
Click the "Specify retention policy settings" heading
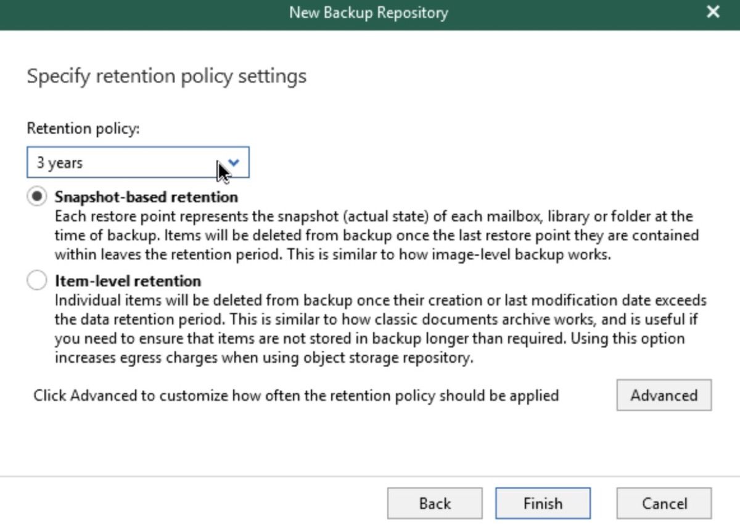click(x=166, y=76)
